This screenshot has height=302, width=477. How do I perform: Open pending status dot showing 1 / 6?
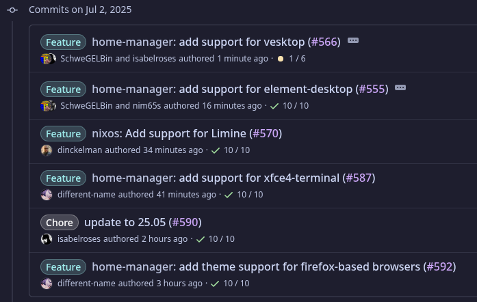(x=281, y=59)
